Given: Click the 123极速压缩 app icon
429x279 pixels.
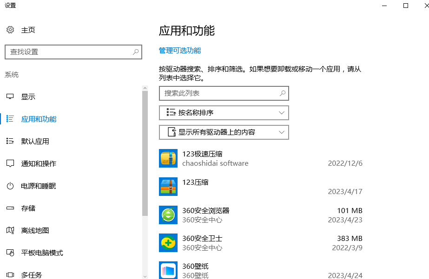Looking at the screenshot, I should click(168, 158).
